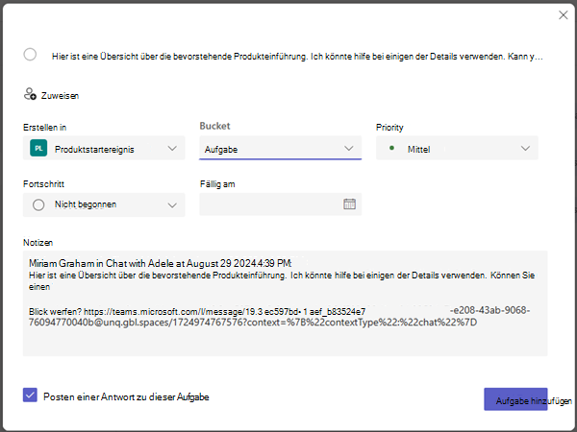This screenshot has width=577, height=432.
Task: Click the Aufgabe hinzufügen button
Action: 515,399
